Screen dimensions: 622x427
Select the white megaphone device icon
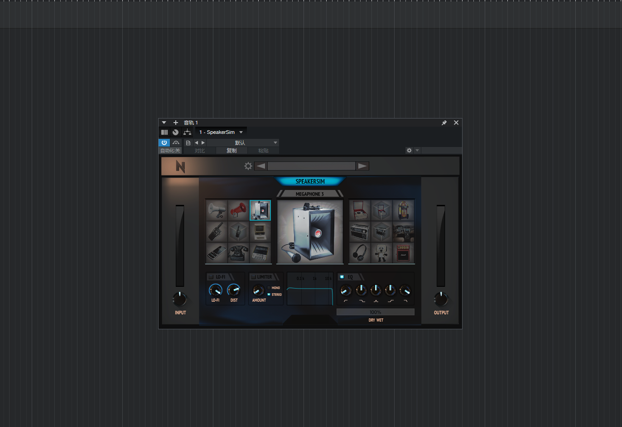216,210
